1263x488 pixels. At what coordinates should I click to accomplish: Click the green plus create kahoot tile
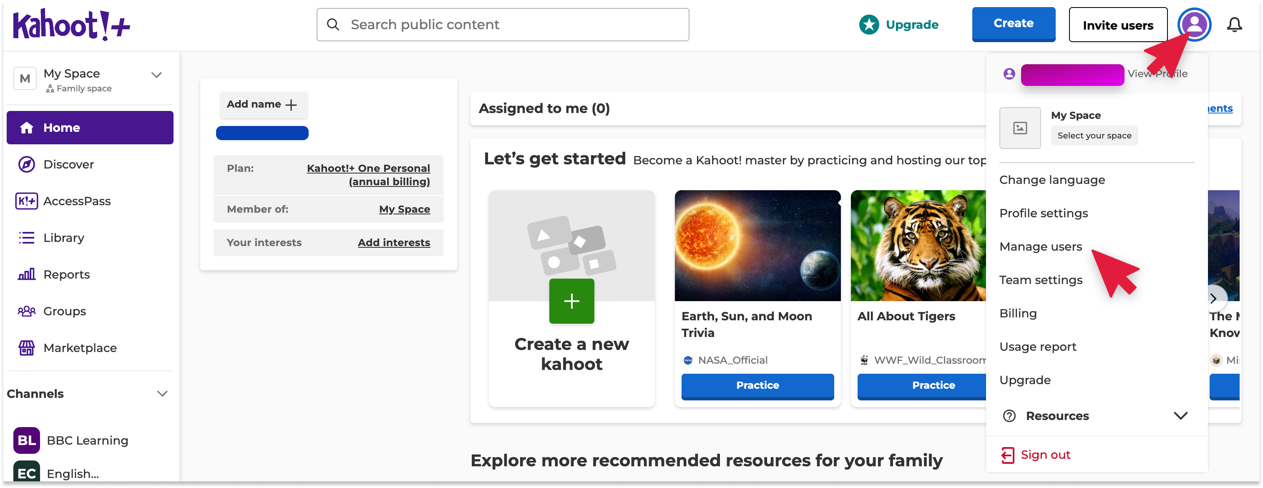571,301
